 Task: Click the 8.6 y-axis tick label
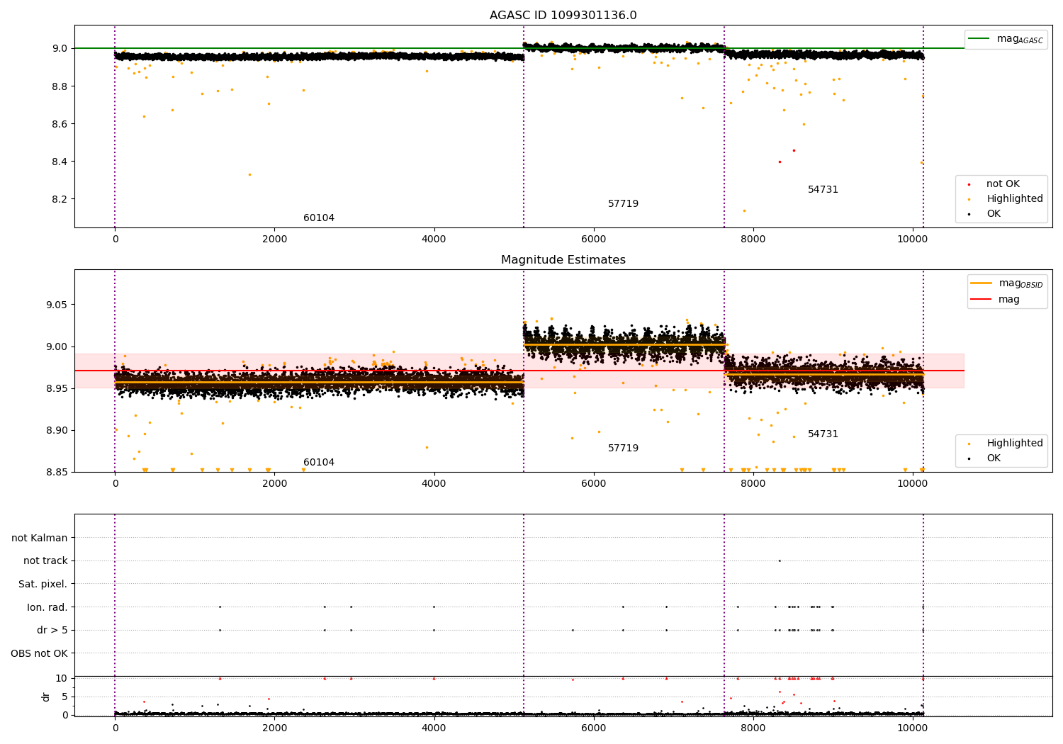pyautogui.click(x=60, y=124)
